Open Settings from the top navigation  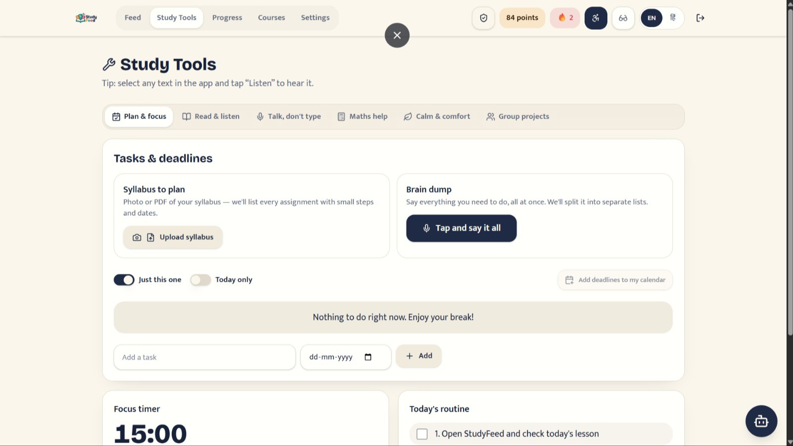pos(315,18)
